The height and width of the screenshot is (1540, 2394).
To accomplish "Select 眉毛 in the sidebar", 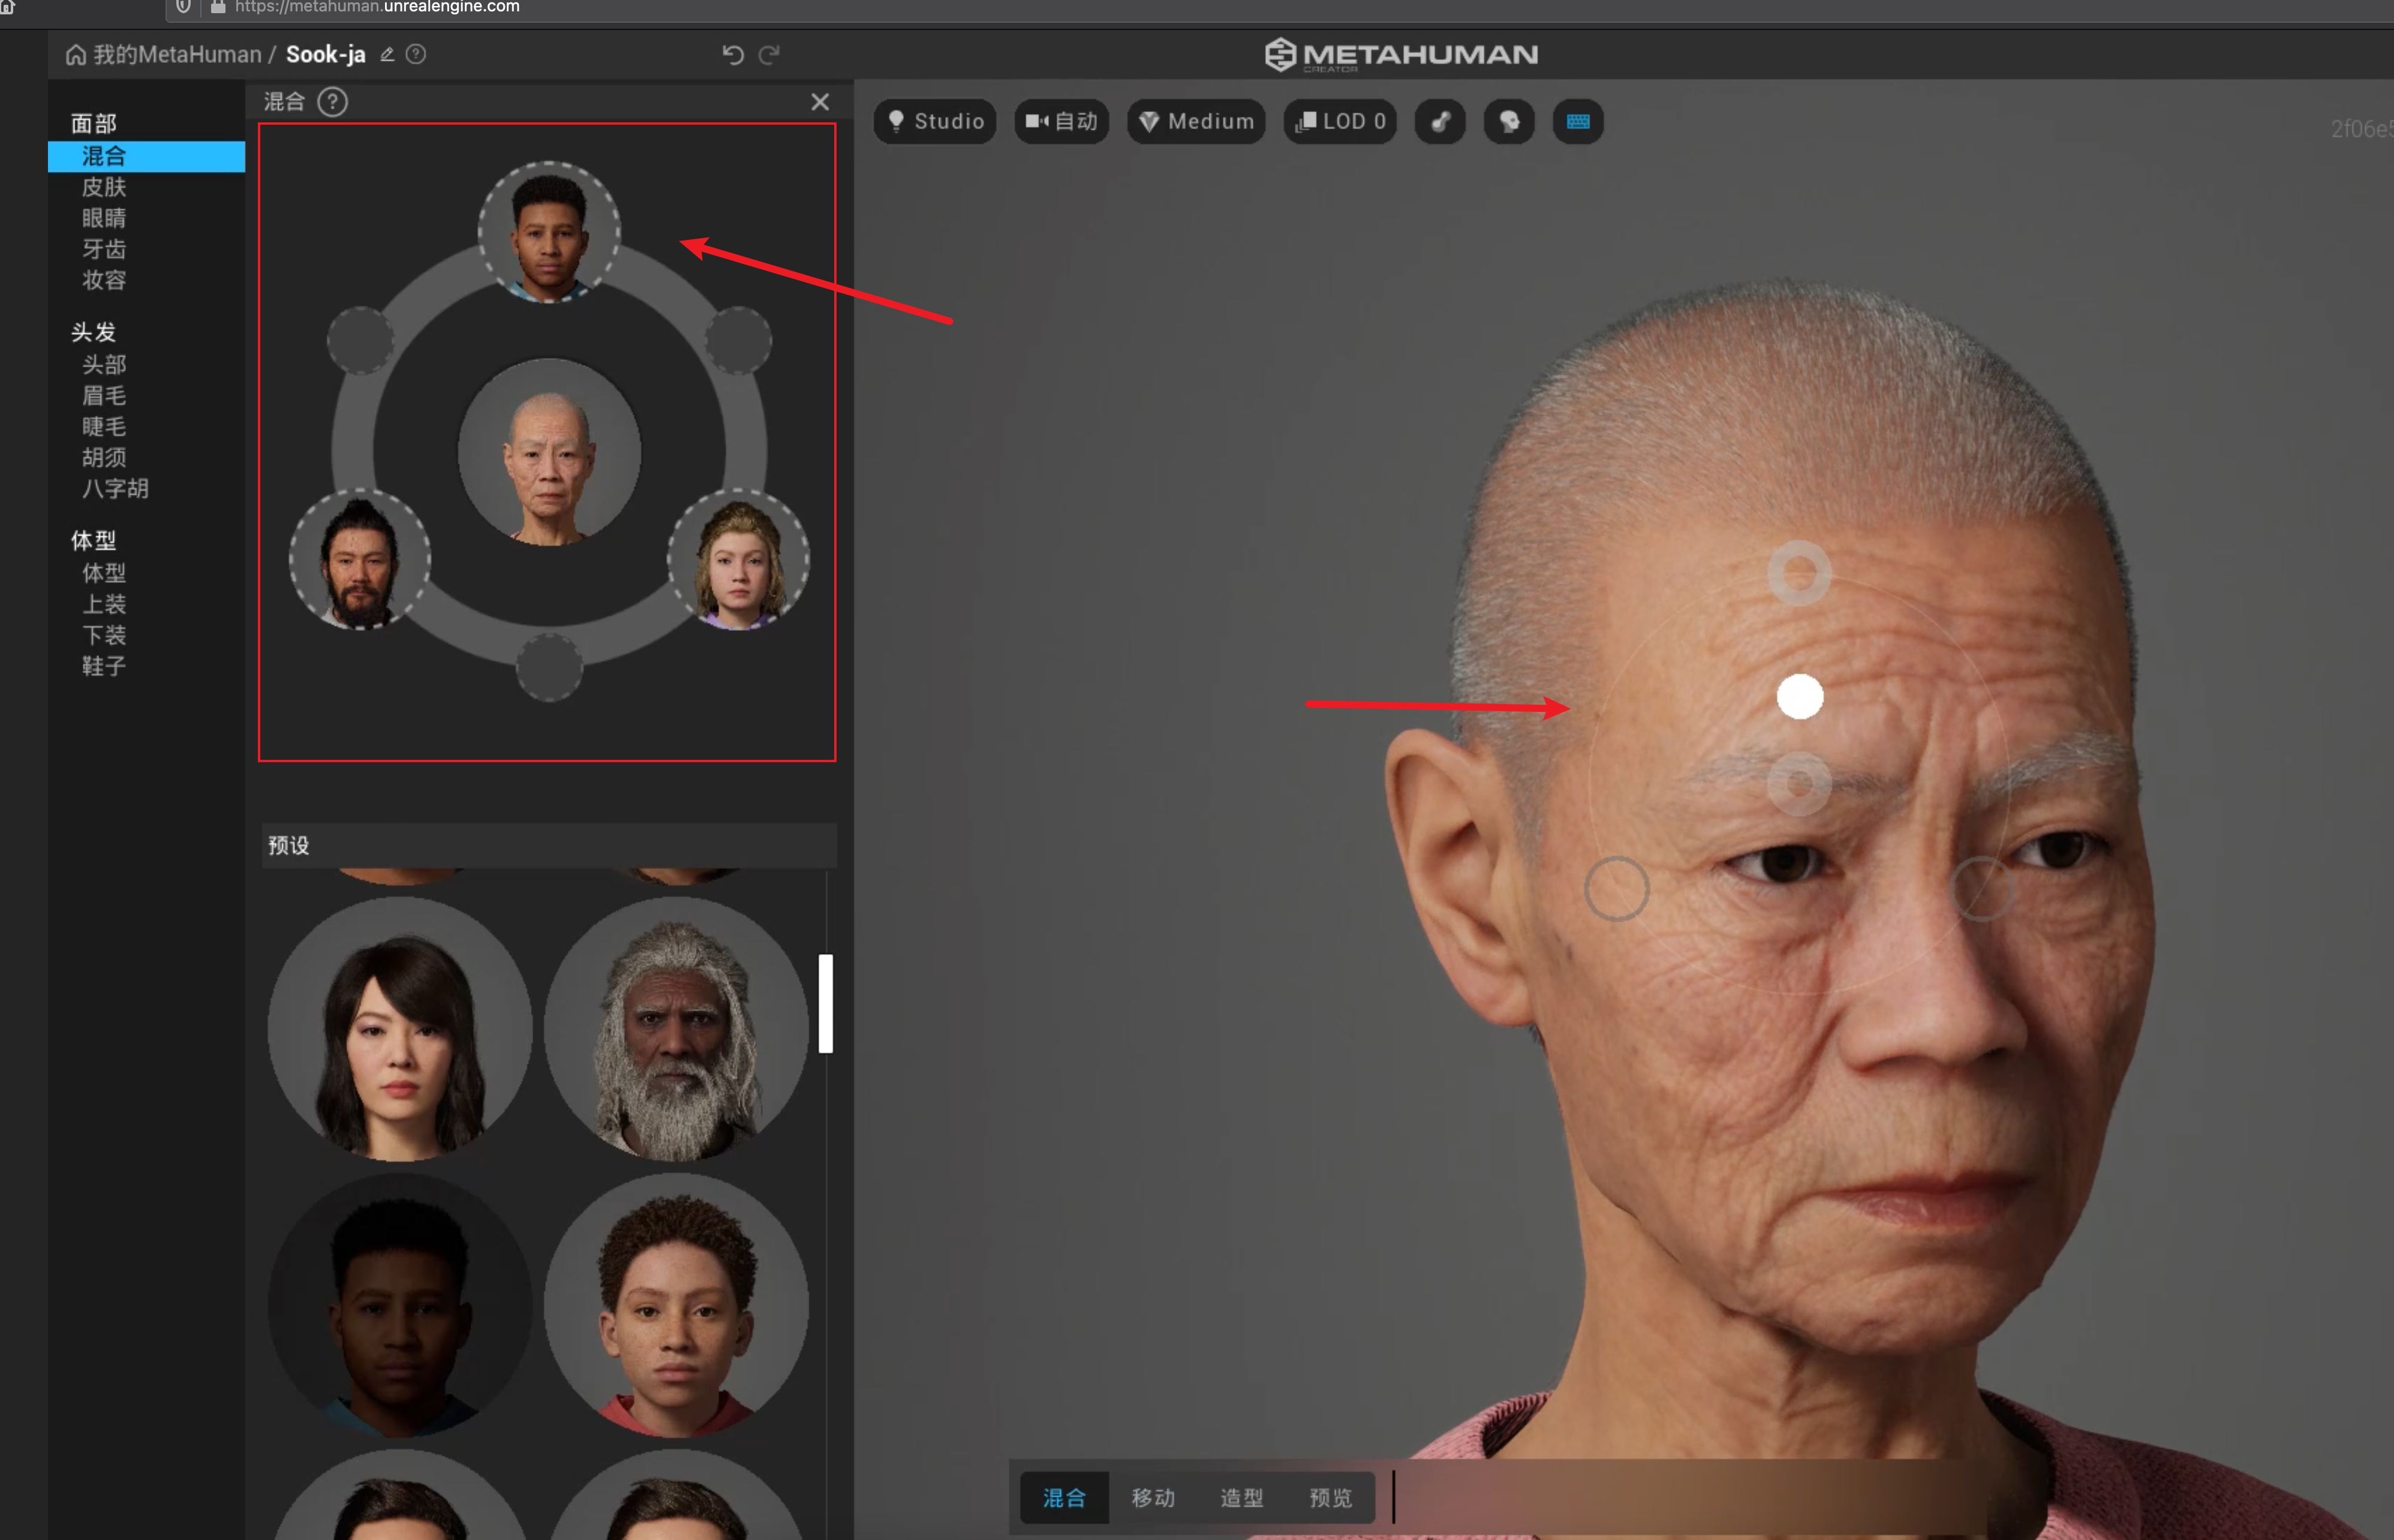I will pos(104,395).
